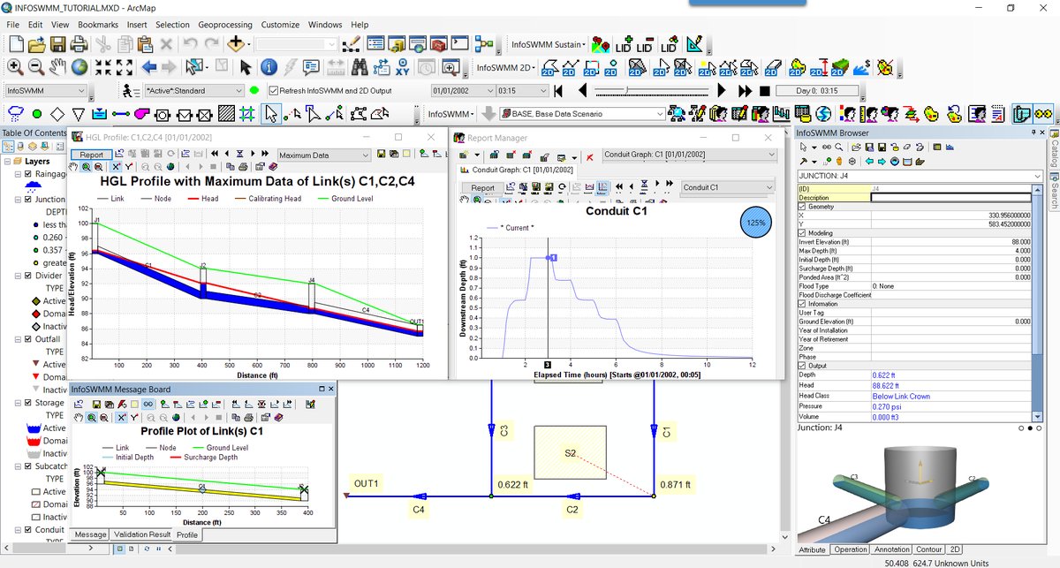Collapse the Geometry section in InfoSWMM Browser

click(x=802, y=206)
